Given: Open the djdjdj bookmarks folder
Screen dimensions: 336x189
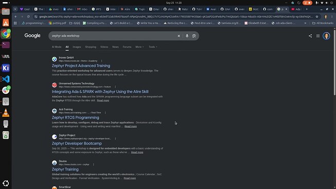Looking at the screenshot, I should (x=75, y=23).
